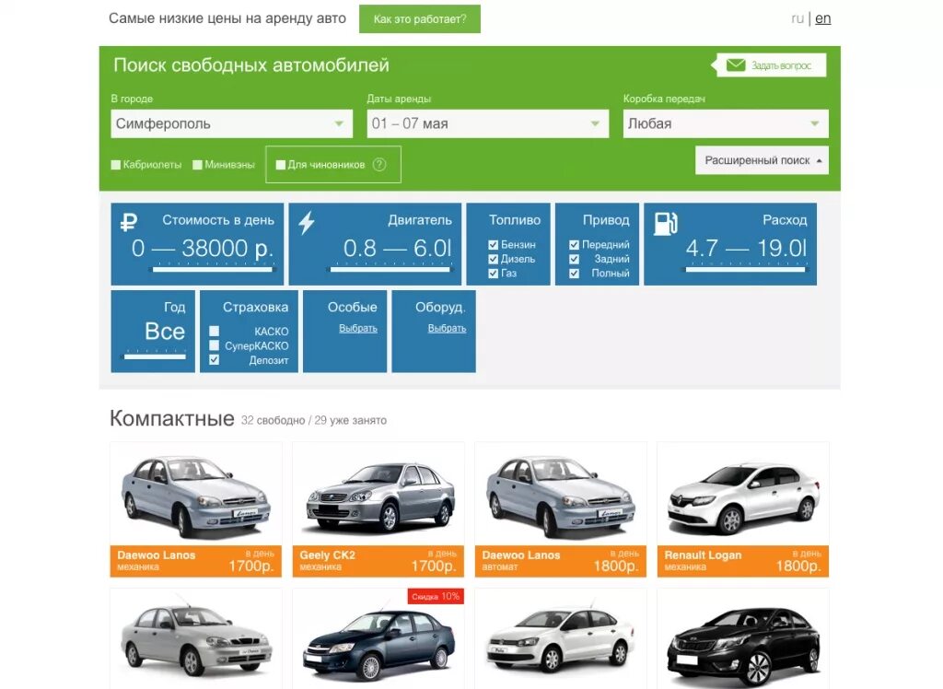Uncheck the Бензин fuel checkbox

(494, 245)
